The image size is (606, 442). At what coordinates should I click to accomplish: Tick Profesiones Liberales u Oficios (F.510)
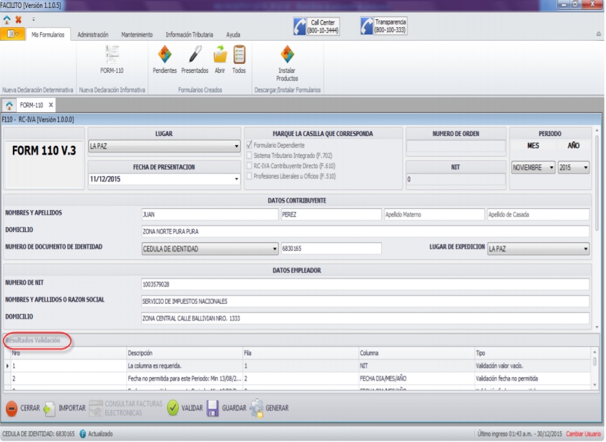pyautogui.click(x=249, y=176)
